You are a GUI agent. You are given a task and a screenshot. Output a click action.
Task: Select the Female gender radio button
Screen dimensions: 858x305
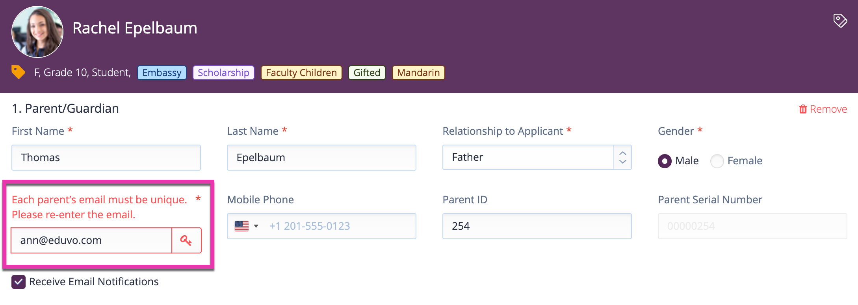(x=717, y=161)
